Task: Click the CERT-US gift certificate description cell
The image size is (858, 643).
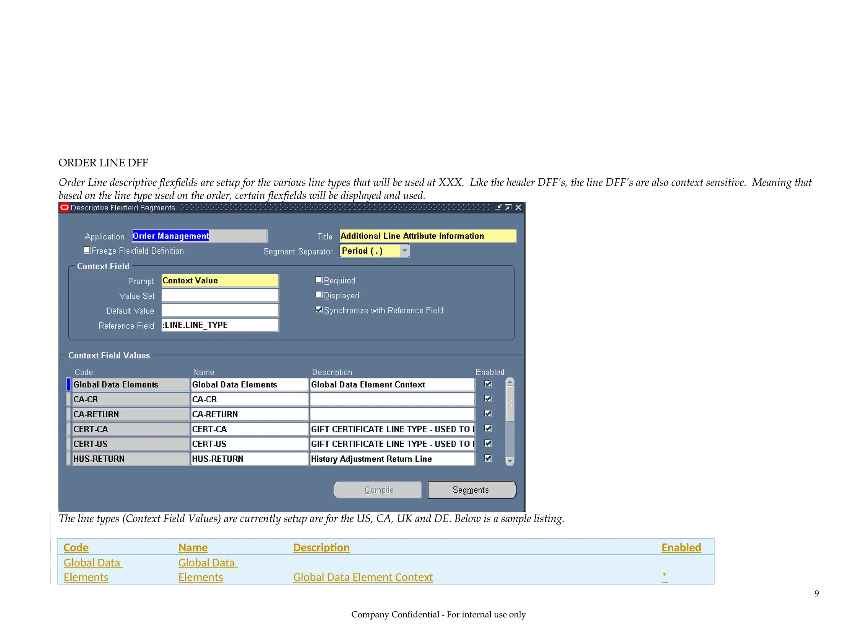Action: click(393, 444)
